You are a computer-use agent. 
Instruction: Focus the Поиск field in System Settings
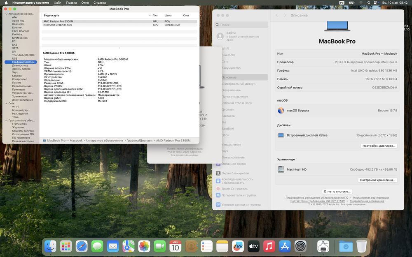(241, 25)
